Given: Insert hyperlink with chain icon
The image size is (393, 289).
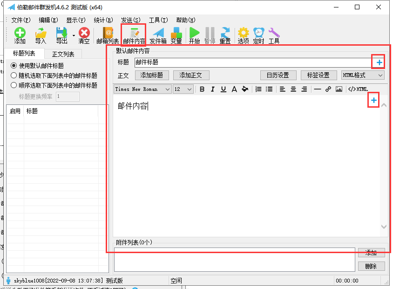Looking at the screenshot, I should click(x=328, y=89).
